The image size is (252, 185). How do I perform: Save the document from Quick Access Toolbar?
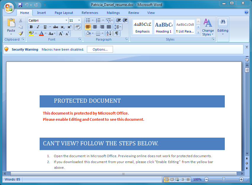(x=20, y=5)
